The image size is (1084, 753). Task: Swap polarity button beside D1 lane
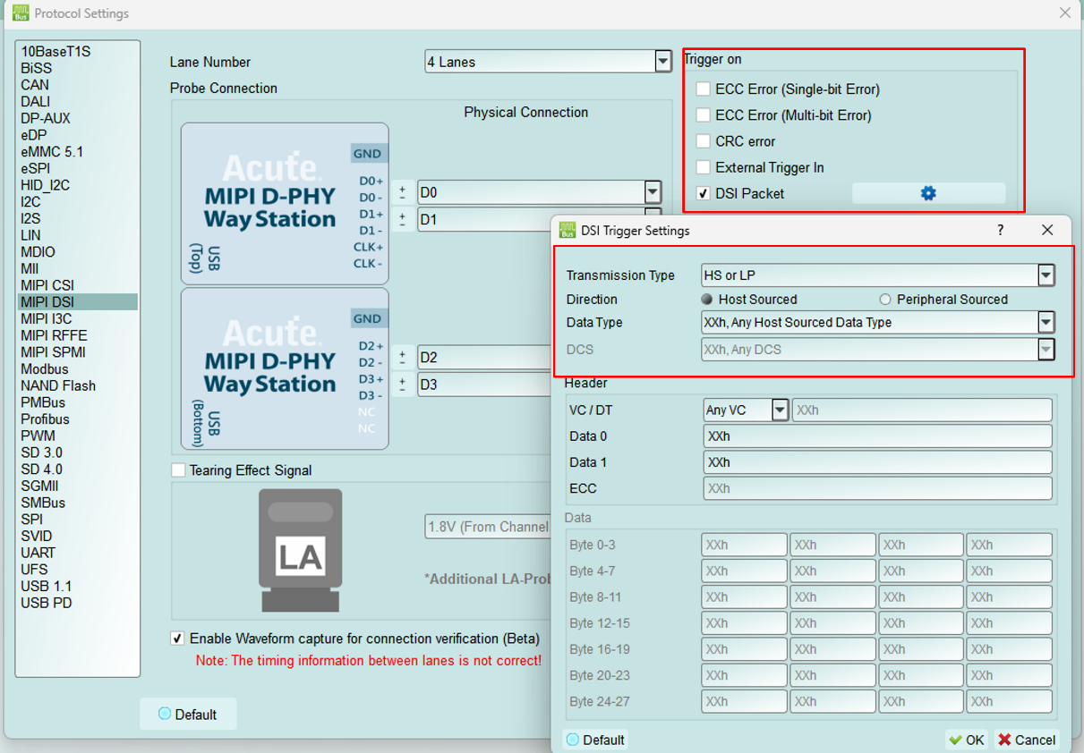coord(403,219)
